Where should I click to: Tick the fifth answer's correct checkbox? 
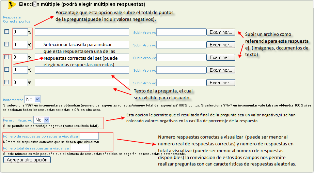pos(6,82)
